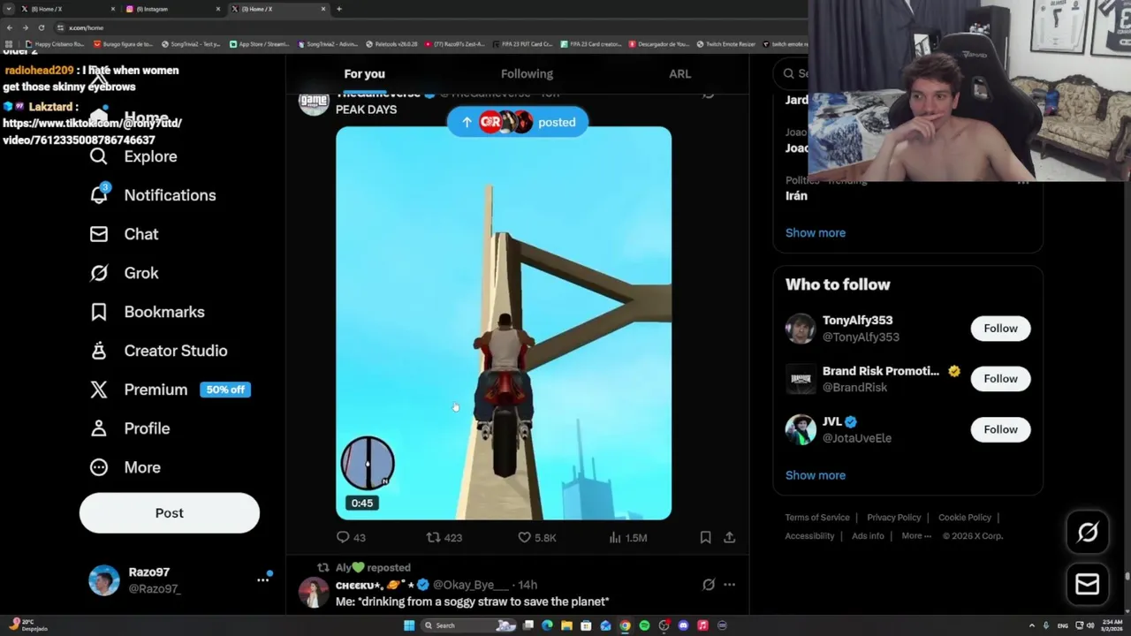
Task: Open Premium subscription page
Action: coord(139,390)
